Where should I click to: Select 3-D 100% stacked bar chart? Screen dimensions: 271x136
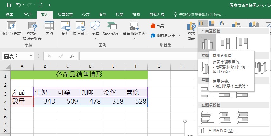(x=243, y=118)
